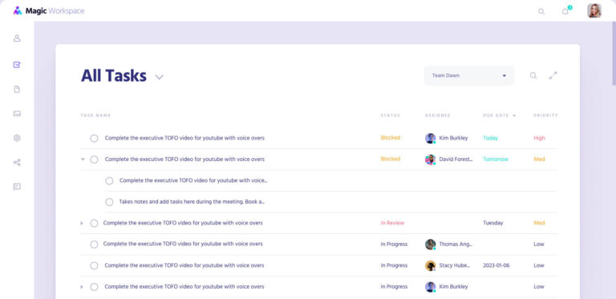
Task: Expand the In Review task row
Action: pos(82,224)
